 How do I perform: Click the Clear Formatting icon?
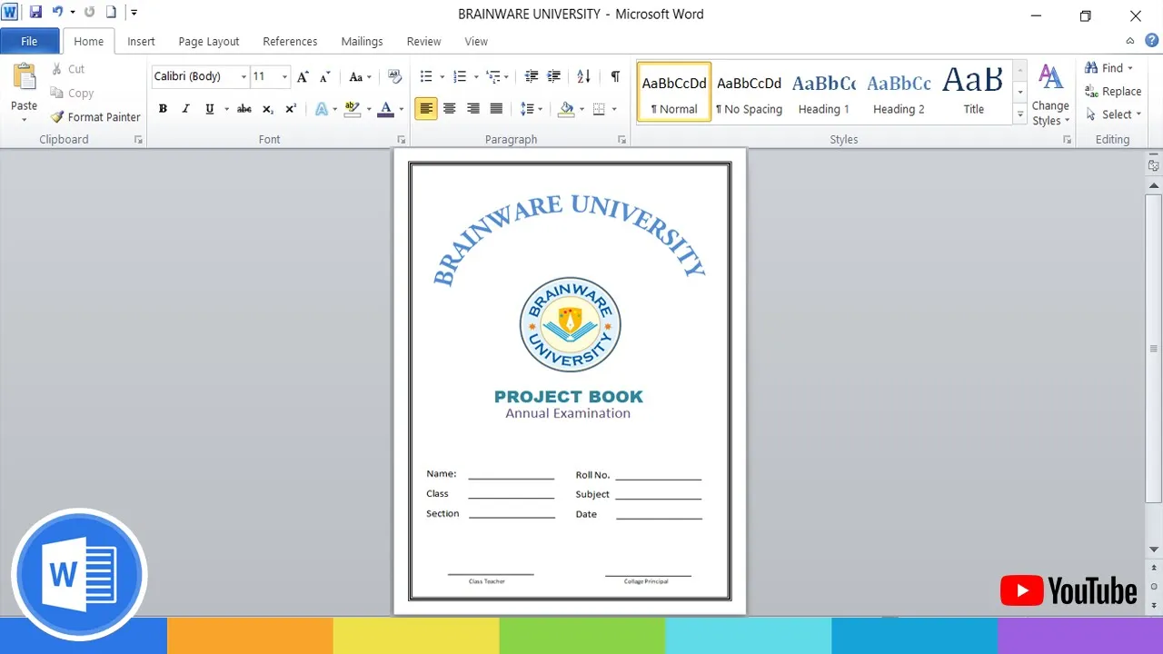[395, 77]
